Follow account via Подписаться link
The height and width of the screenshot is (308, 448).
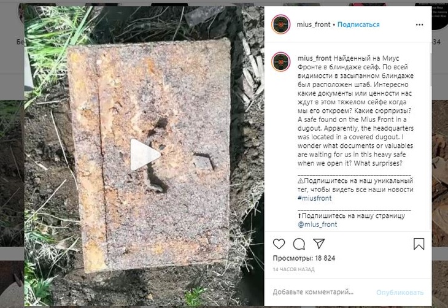click(x=358, y=25)
